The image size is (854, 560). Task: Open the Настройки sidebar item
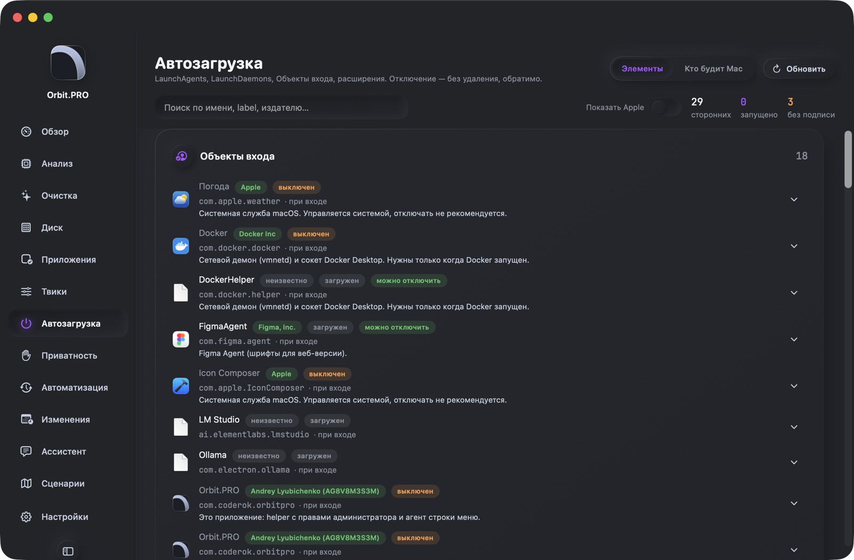(68, 517)
